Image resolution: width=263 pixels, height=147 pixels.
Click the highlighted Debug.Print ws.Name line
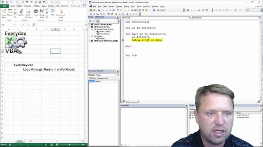147,40
